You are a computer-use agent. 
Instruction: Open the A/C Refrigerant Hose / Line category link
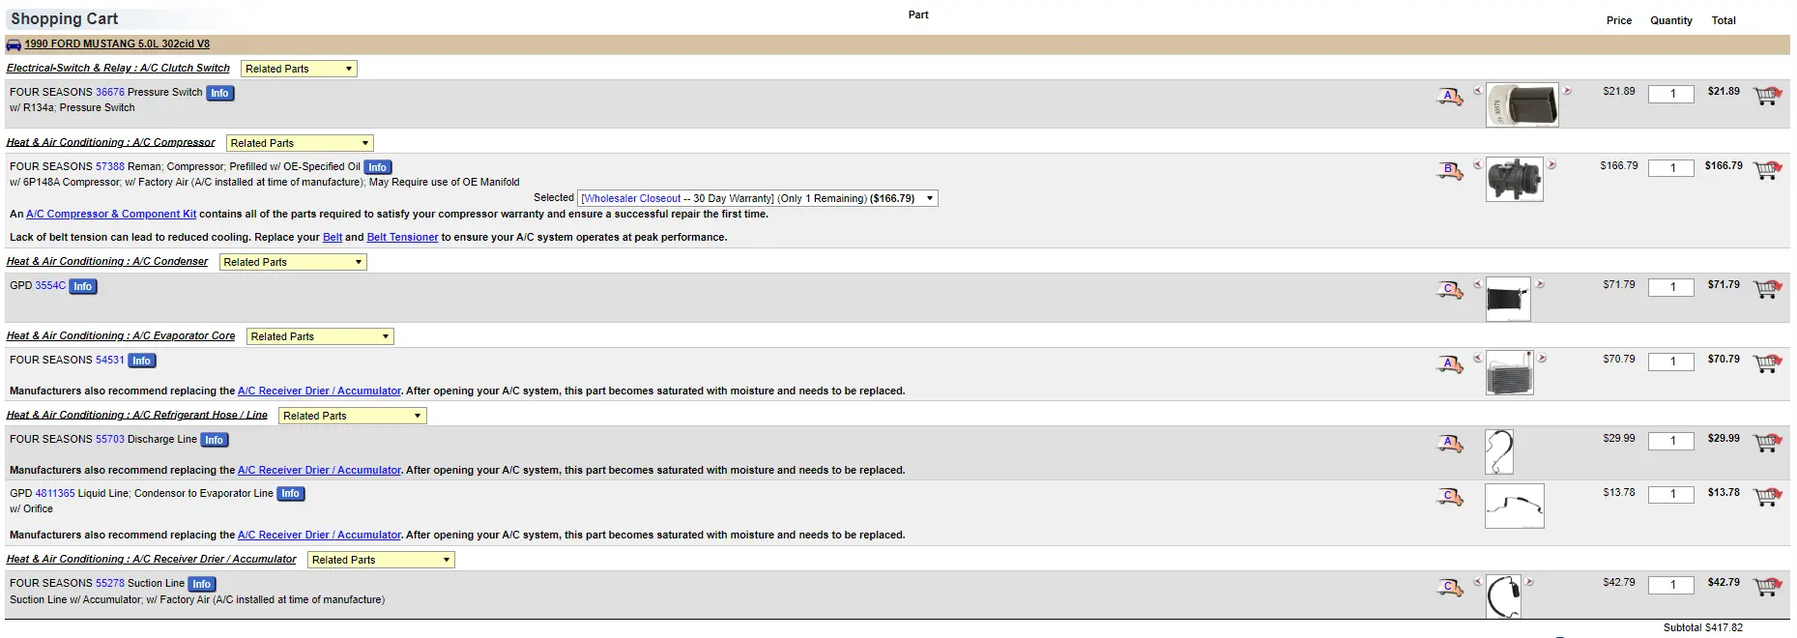(137, 416)
